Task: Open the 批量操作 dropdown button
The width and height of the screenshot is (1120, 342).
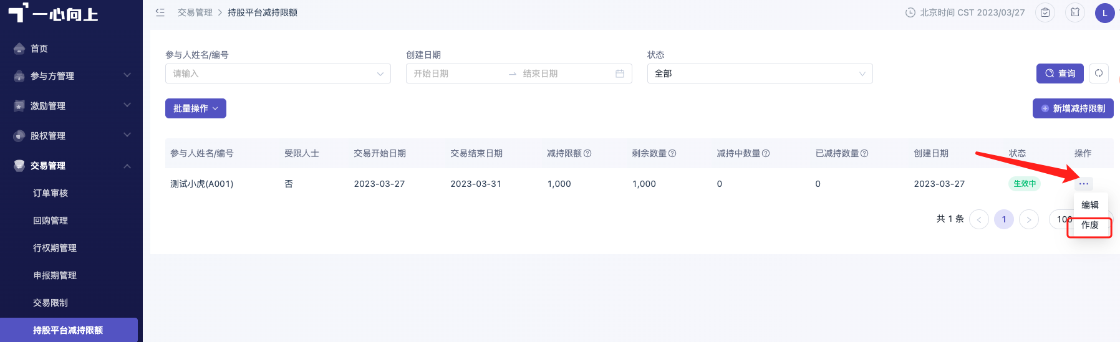Action: pyautogui.click(x=196, y=108)
